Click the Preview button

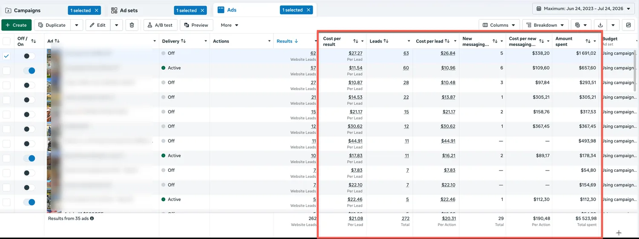tap(196, 25)
